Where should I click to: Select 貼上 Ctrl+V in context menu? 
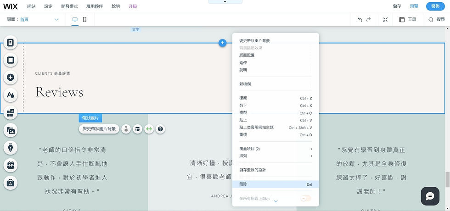coord(276,120)
